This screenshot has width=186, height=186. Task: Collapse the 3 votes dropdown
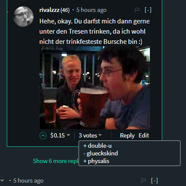pos(90,135)
